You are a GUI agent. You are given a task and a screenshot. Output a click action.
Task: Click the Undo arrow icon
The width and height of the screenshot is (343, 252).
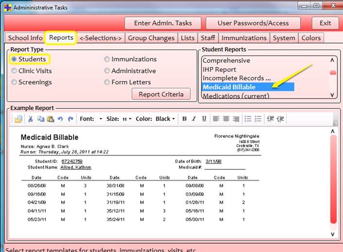pos(60,119)
